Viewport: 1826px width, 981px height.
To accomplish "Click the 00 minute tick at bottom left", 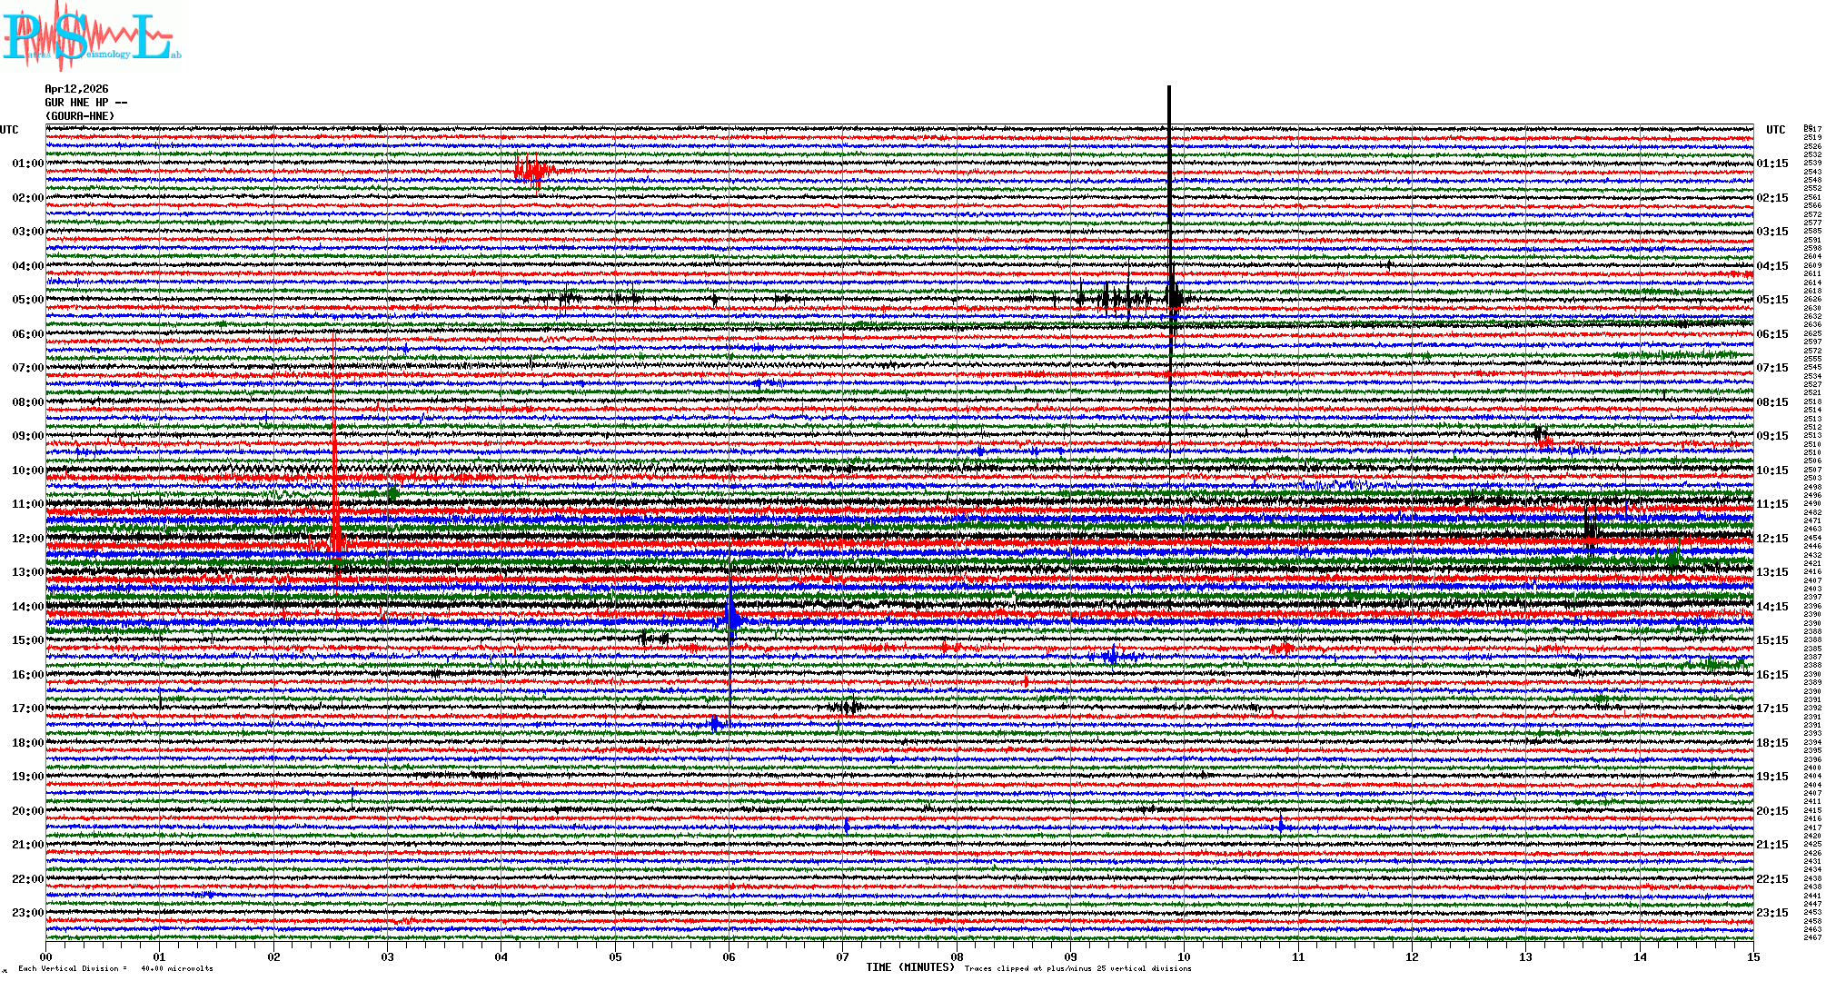I will [x=46, y=957].
